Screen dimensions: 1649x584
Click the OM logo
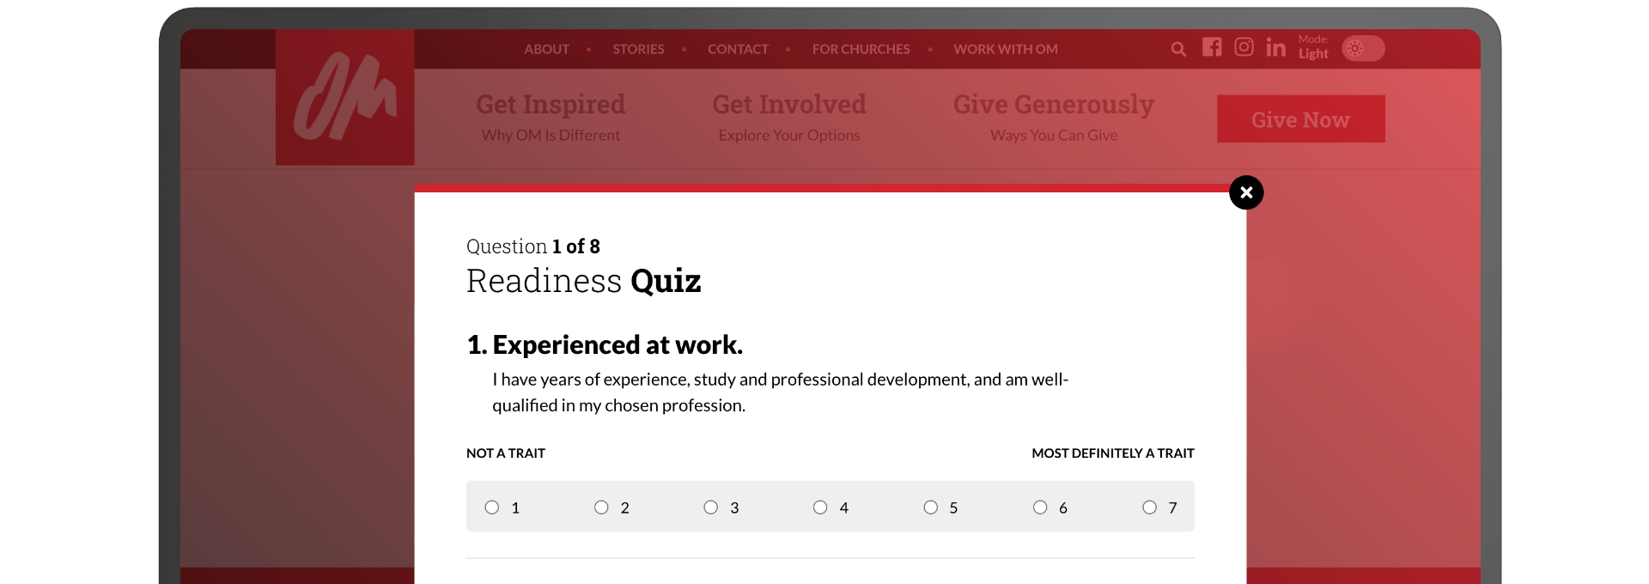[345, 97]
